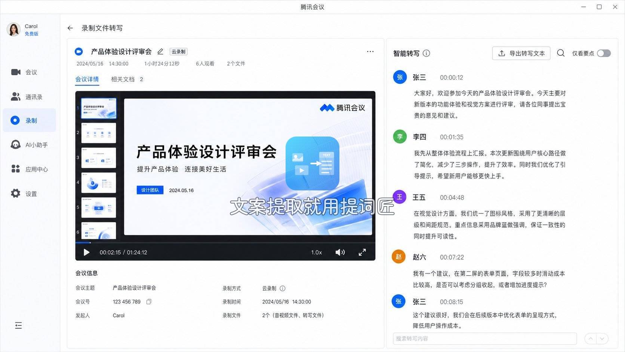Select the 录制 recordings section

coord(29,120)
